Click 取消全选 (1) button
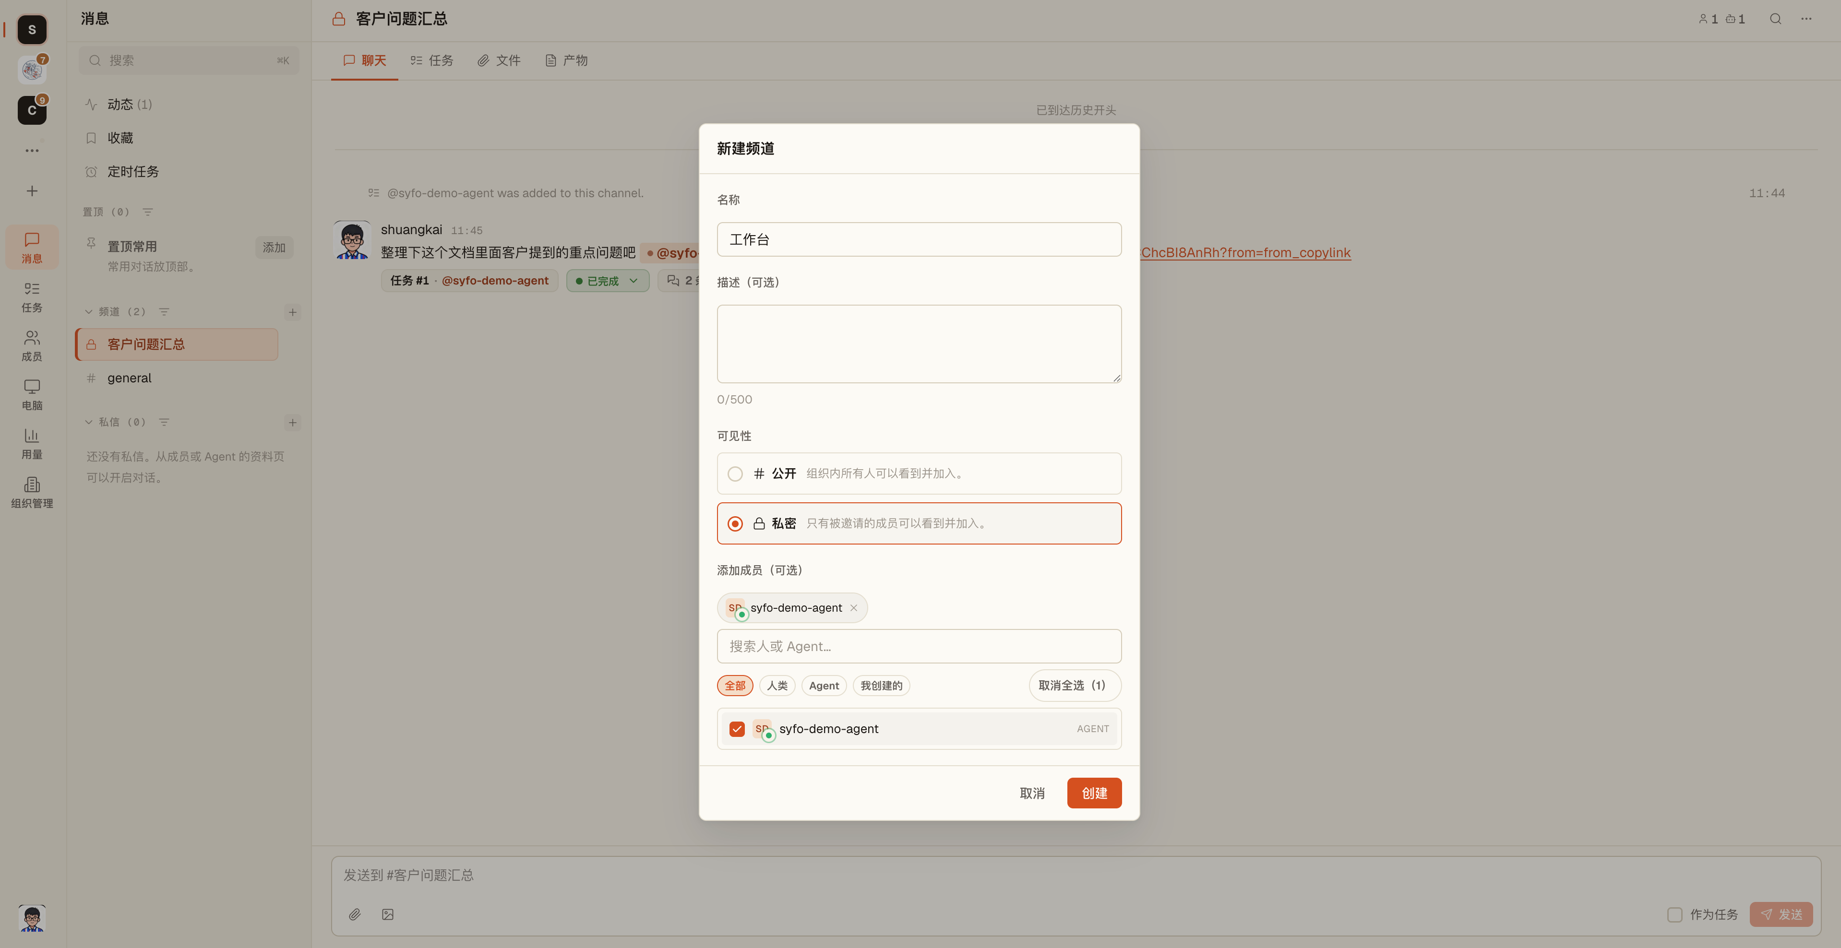This screenshot has height=948, width=1841. coord(1075,686)
